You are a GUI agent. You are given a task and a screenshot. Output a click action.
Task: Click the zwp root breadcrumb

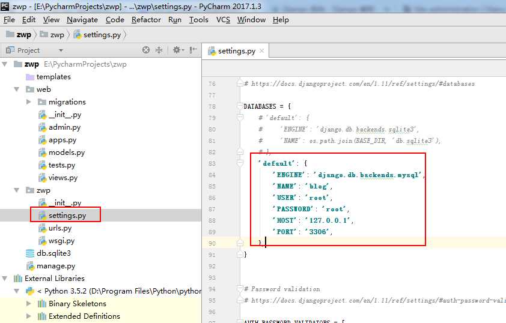pyautogui.click(x=19, y=34)
